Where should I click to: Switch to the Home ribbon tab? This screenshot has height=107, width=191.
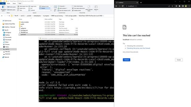[x=8, y=4]
